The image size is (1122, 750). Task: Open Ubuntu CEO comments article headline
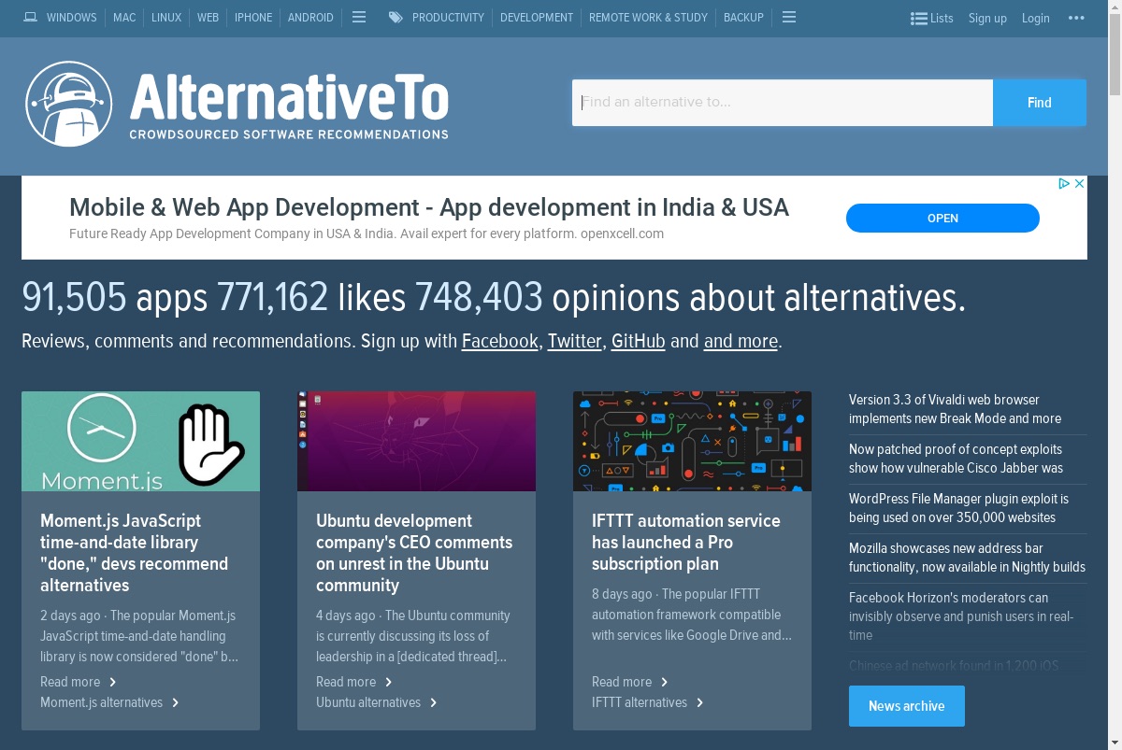[414, 553]
